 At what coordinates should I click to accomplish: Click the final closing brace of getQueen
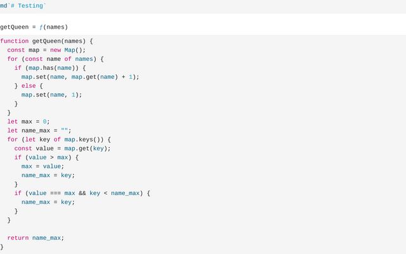point(2,246)
